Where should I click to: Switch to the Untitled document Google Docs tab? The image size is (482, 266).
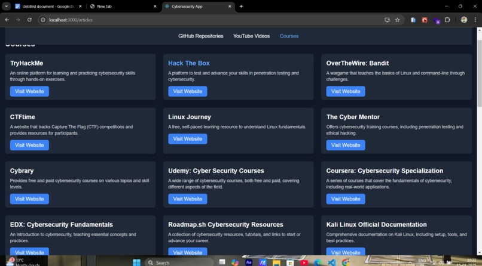click(48, 6)
